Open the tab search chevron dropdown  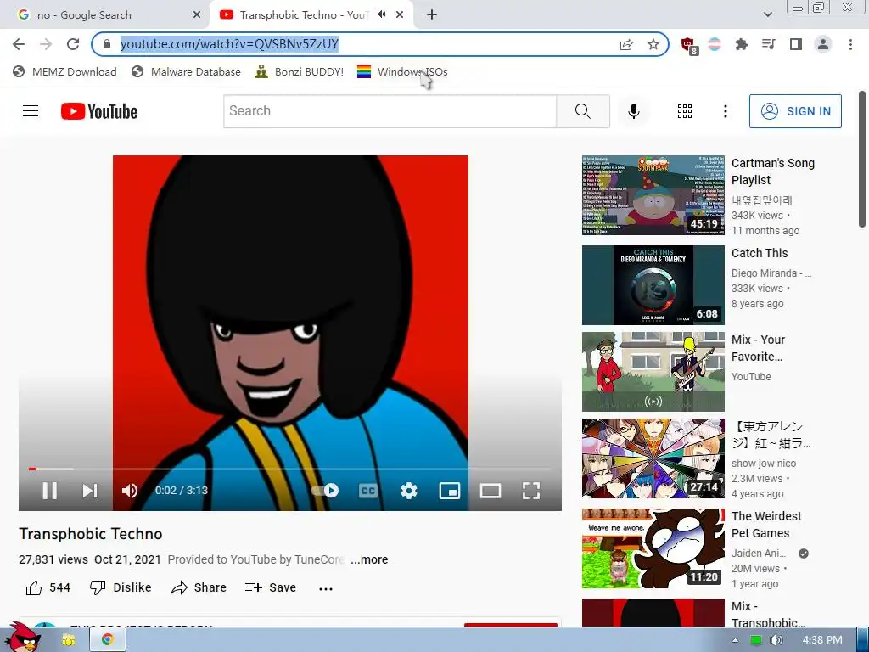pos(767,15)
